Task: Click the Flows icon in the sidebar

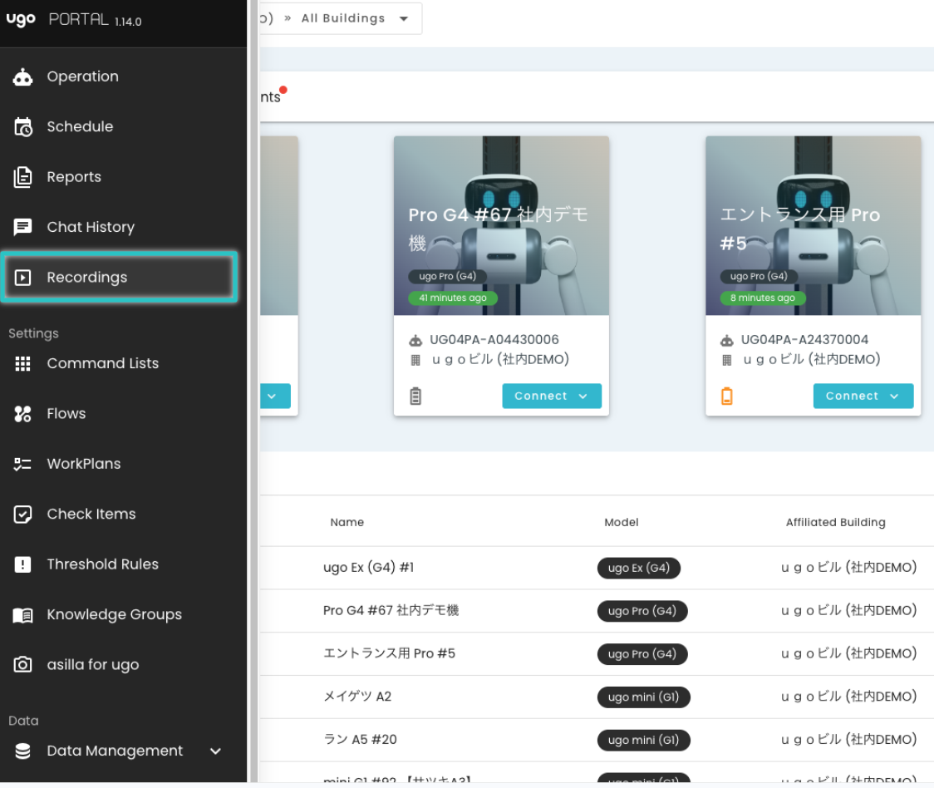Action: pos(22,414)
